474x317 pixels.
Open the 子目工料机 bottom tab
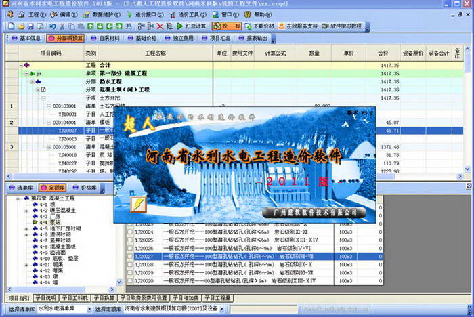pos(75,298)
